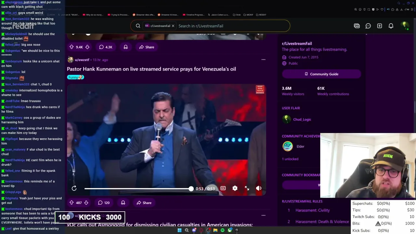416x234 pixels.
Task: Open the Pastor Hank Kunneman post title
Action: tap(151, 69)
